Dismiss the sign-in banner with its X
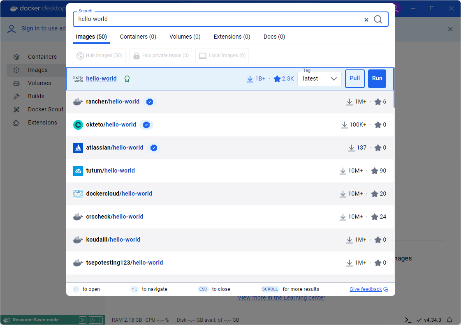The width and height of the screenshot is (461, 325). point(450,29)
